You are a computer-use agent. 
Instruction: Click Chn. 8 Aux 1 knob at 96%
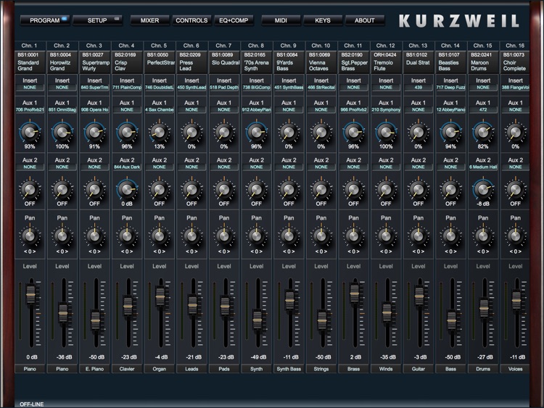(x=256, y=132)
